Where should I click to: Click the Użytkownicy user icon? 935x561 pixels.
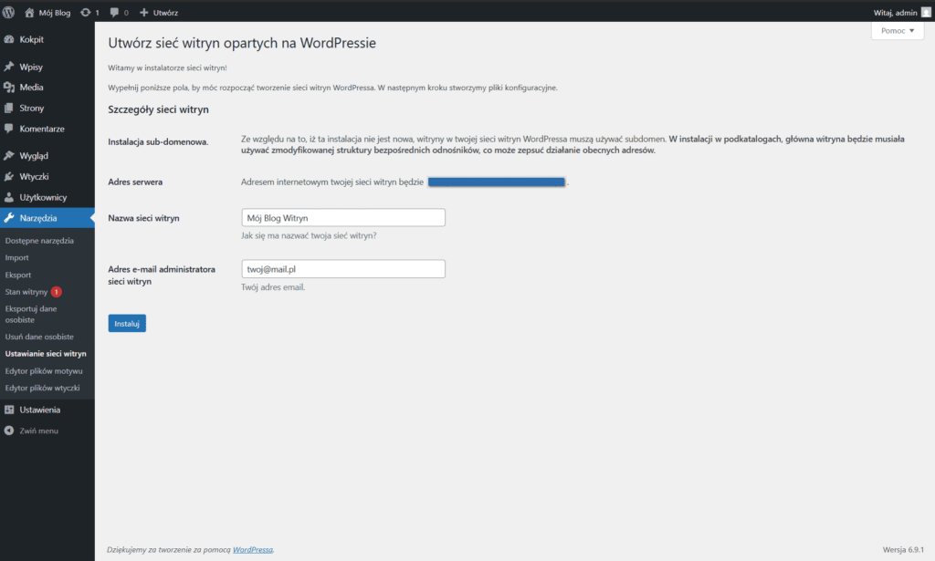(x=9, y=197)
